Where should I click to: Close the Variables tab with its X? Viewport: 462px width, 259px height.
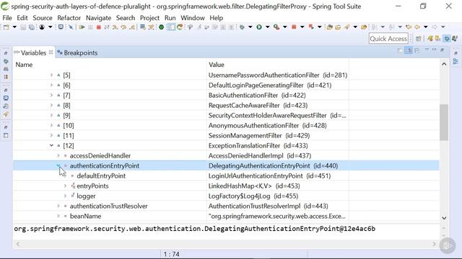pos(51,52)
